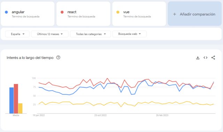Screen dimensions: 223x132
Task: Click the red dot for react
Action: coord(62,12)
